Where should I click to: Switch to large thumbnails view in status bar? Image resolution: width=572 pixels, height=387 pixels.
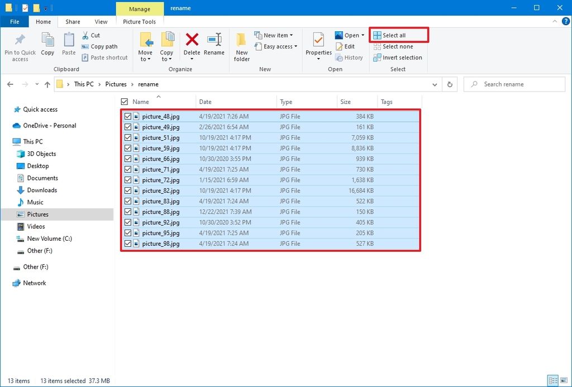[x=564, y=380]
